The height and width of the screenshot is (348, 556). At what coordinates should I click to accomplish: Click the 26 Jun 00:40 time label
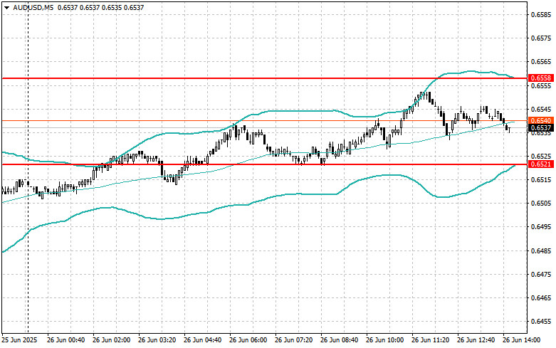66,340
